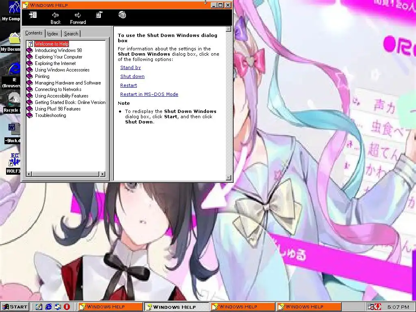Open the Options toolbar icon
This screenshot has width=416, height=312.
click(x=99, y=15)
